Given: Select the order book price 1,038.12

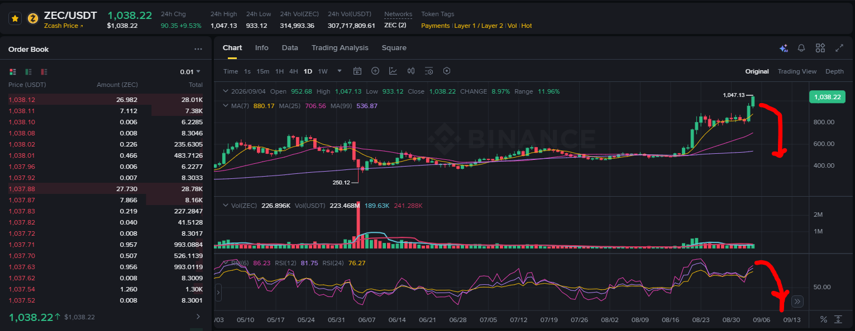Looking at the screenshot, I should pos(22,100).
